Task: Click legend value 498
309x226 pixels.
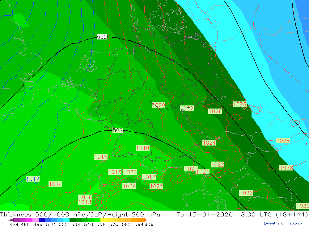Action: point(38,224)
